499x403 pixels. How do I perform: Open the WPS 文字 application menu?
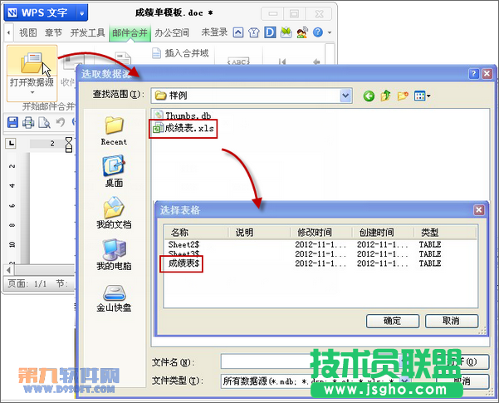click(41, 13)
